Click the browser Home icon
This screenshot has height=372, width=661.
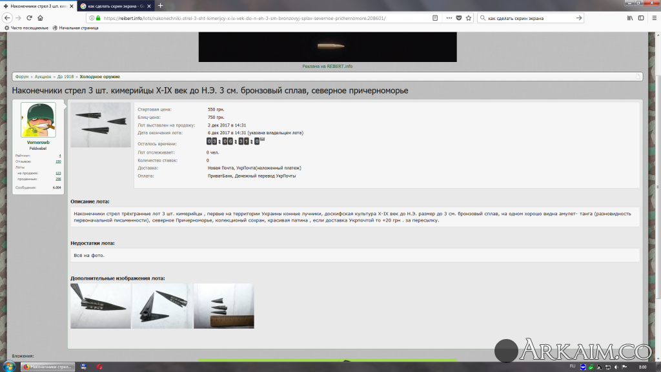(41, 18)
